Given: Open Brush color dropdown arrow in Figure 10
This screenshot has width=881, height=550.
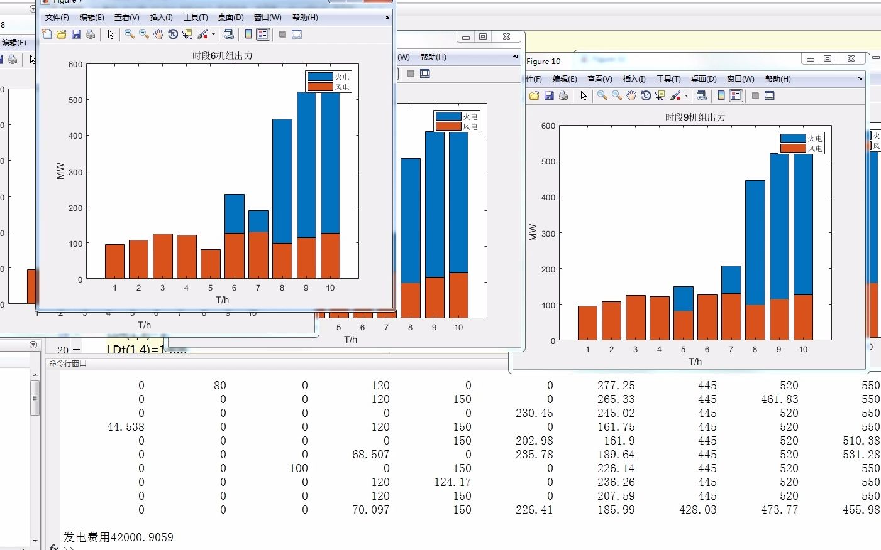Looking at the screenshot, I should [x=686, y=96].
